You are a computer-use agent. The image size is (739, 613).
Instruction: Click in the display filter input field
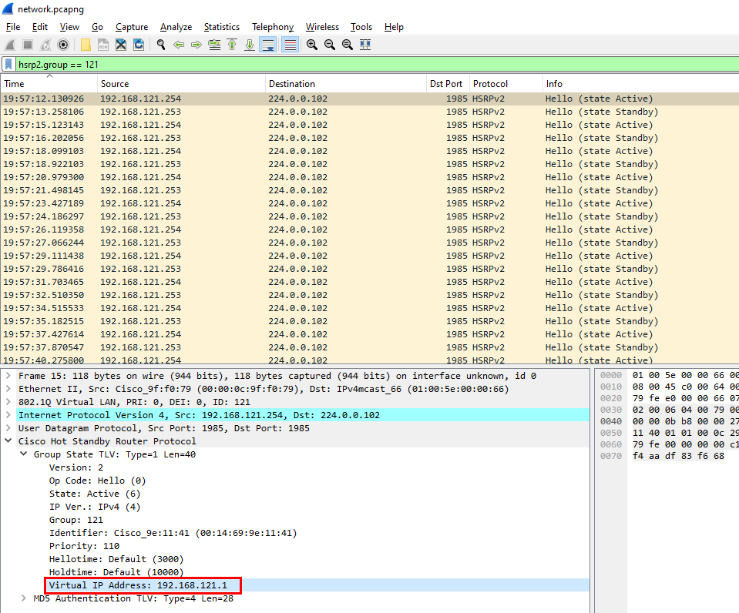coord(370,65)
